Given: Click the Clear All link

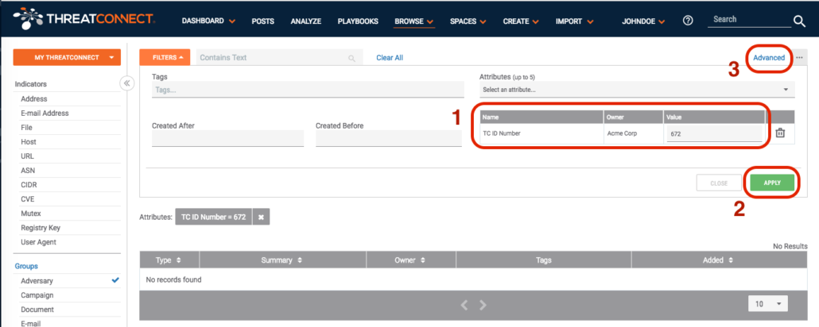Looking at the screenshot, I should click(x=390, y=58).
